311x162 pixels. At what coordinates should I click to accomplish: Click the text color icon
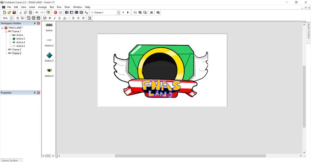coord(65,18)
